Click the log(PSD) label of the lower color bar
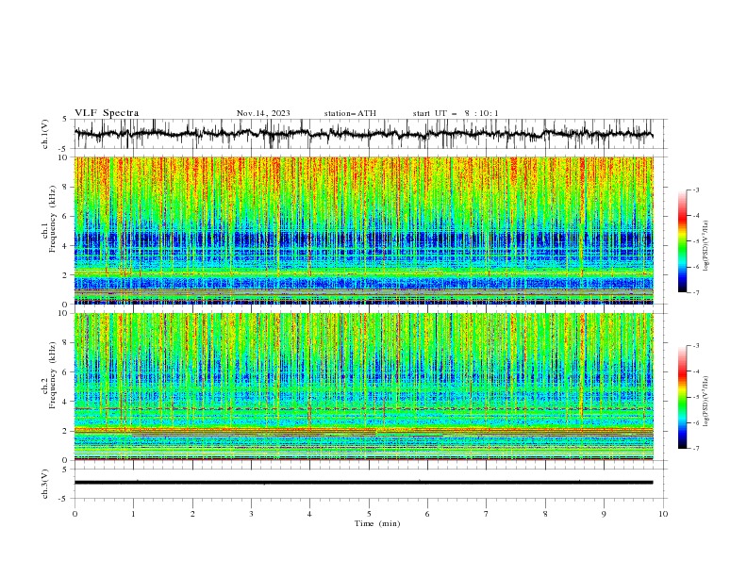Viewport: 747px width, 577px height. coord(706,402)
